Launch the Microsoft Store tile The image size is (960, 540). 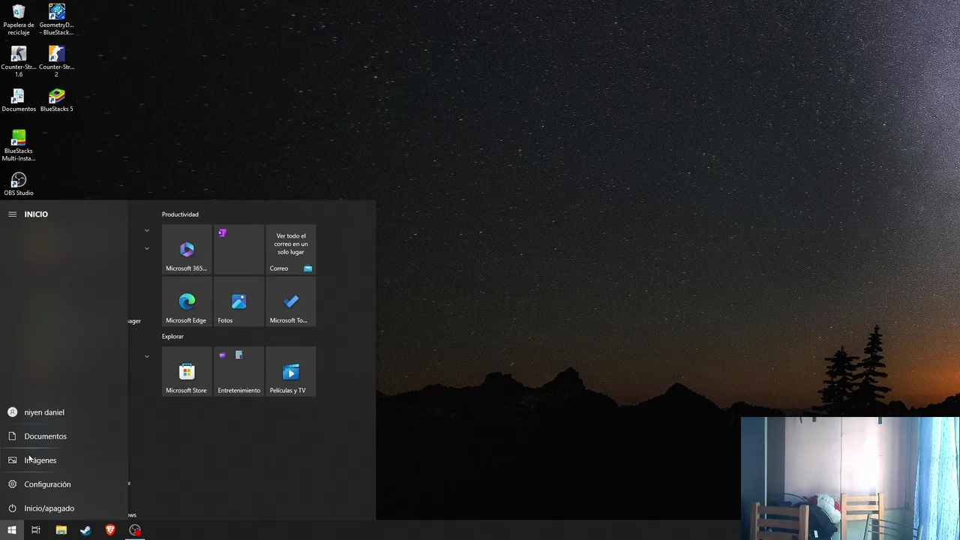pyautogui.click(x=187, y=371)
